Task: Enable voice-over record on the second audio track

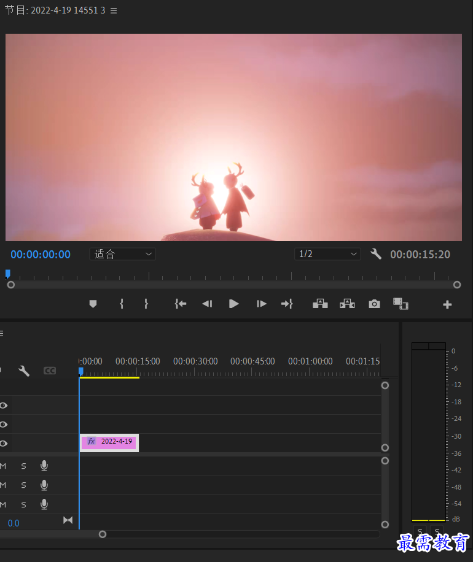Action: point(44,485)
